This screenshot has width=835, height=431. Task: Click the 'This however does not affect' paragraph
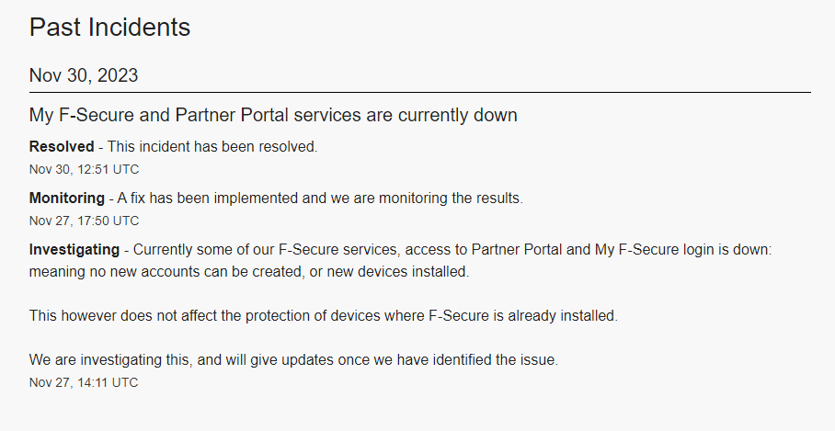pos(324,315)
